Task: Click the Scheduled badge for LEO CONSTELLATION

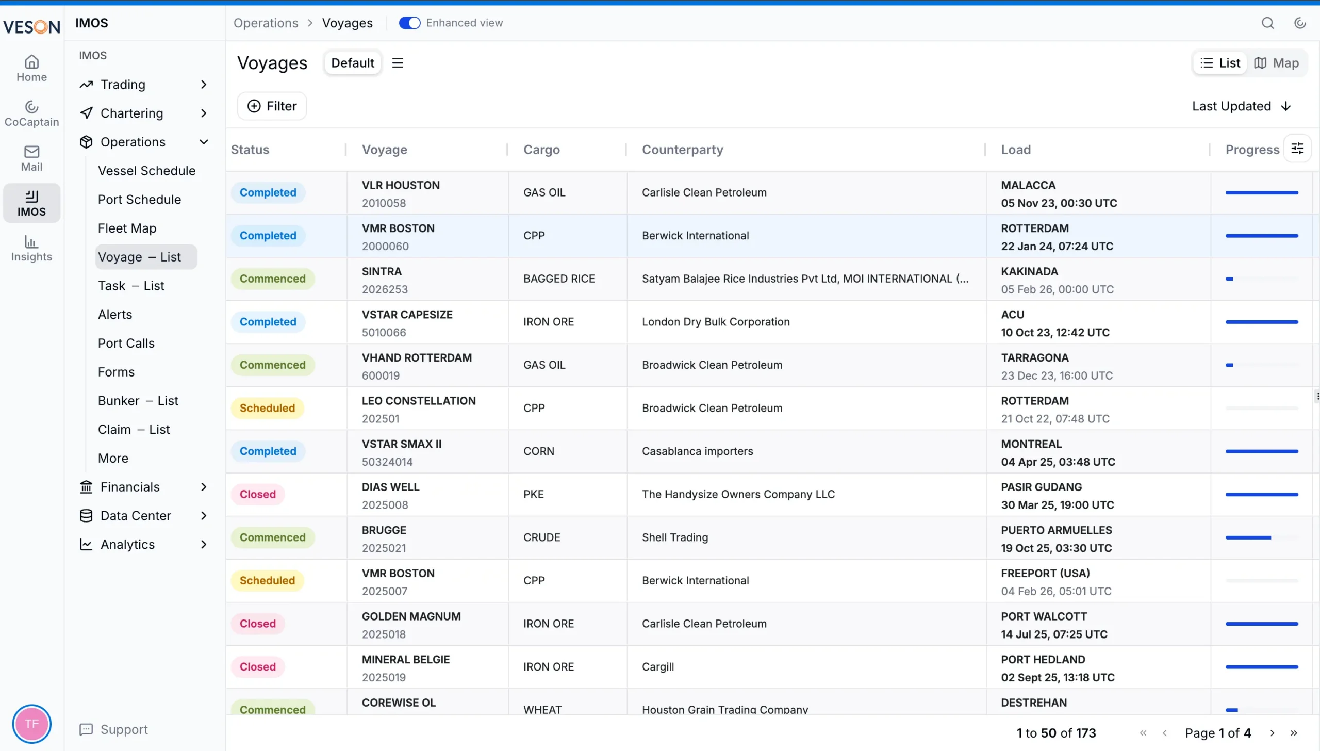Action: click(267, 408)
